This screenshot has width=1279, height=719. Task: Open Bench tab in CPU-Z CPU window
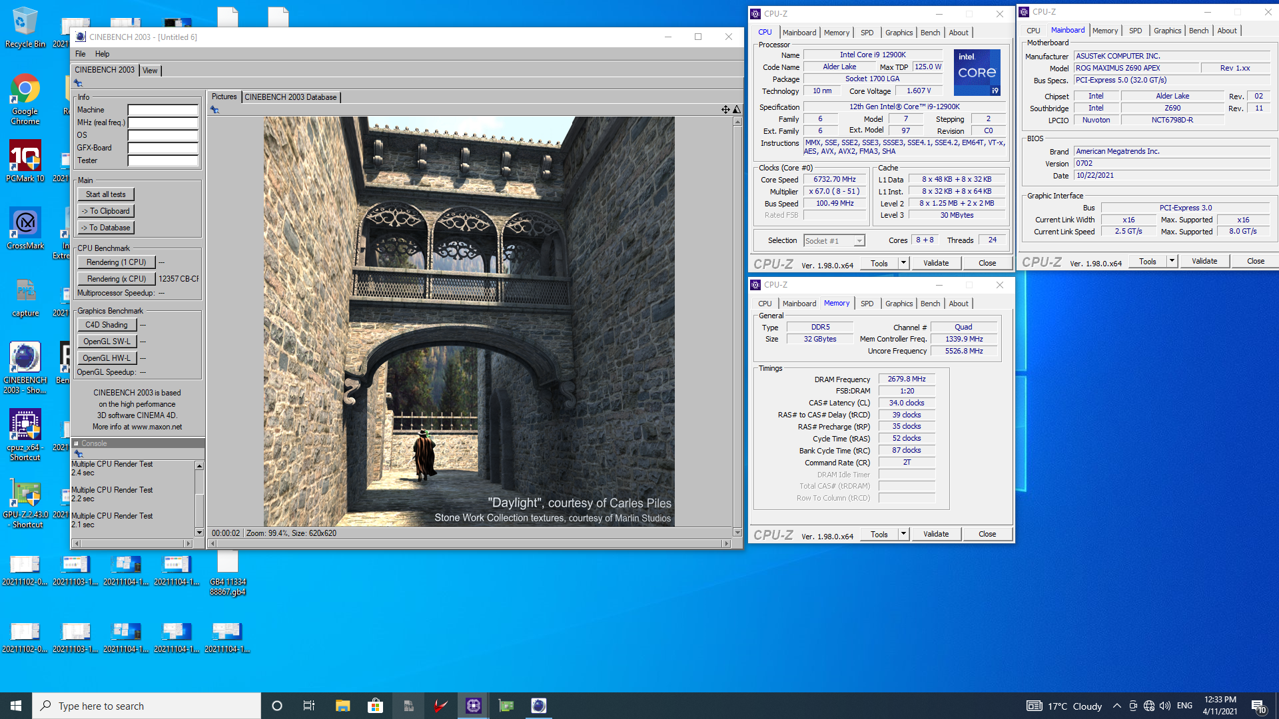coord(930,33)
